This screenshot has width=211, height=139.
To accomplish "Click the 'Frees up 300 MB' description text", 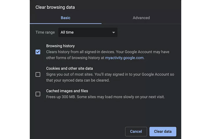I will 105,97.
